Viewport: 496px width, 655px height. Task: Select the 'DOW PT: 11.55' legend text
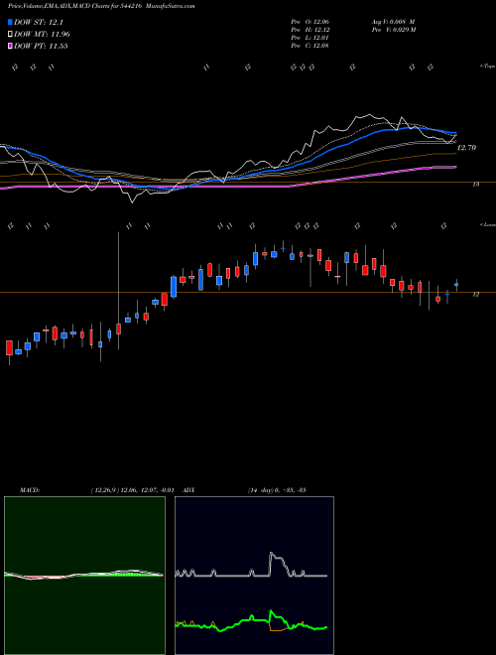pos(41,46)
